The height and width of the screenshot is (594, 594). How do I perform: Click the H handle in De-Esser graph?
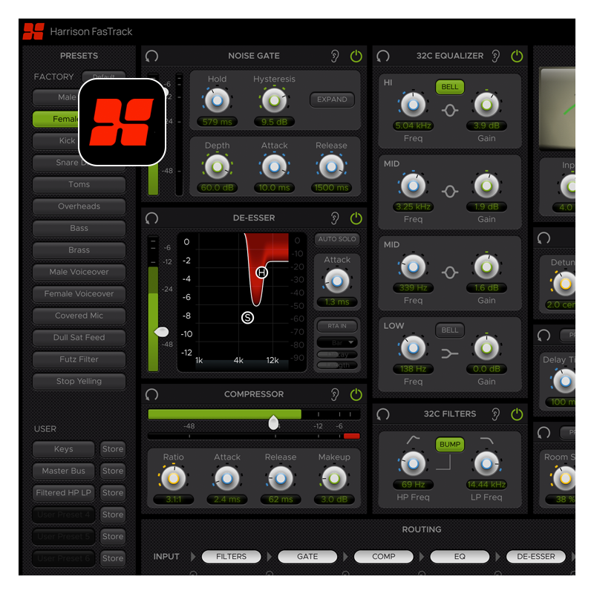pos(261,272)
